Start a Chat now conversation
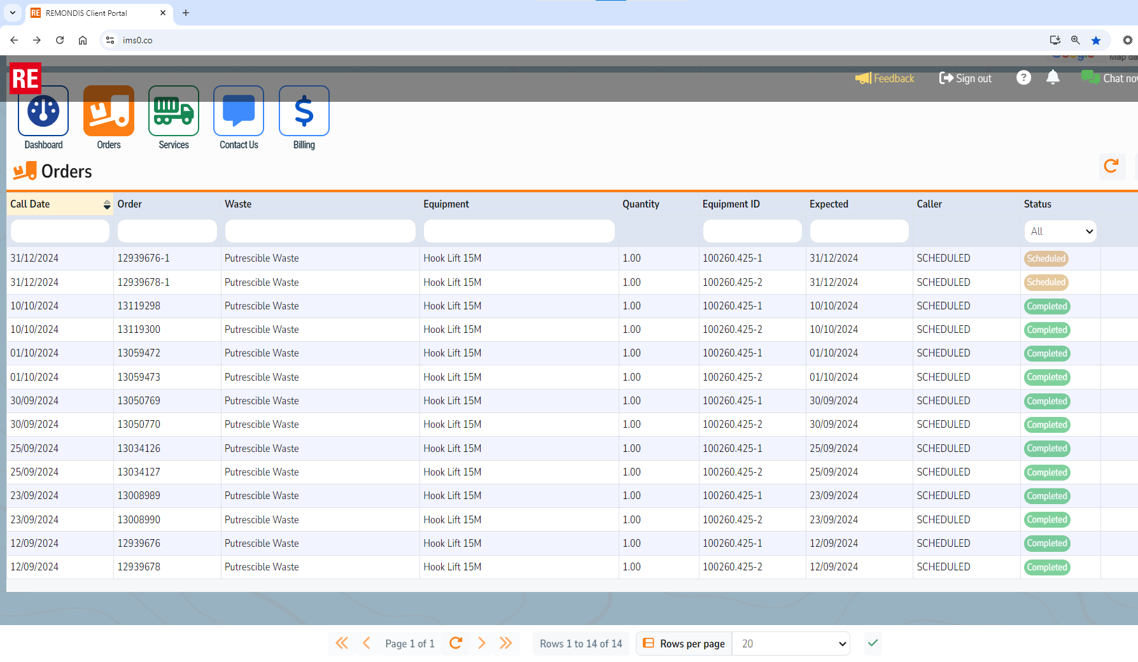 click(x=1109, y=78)
